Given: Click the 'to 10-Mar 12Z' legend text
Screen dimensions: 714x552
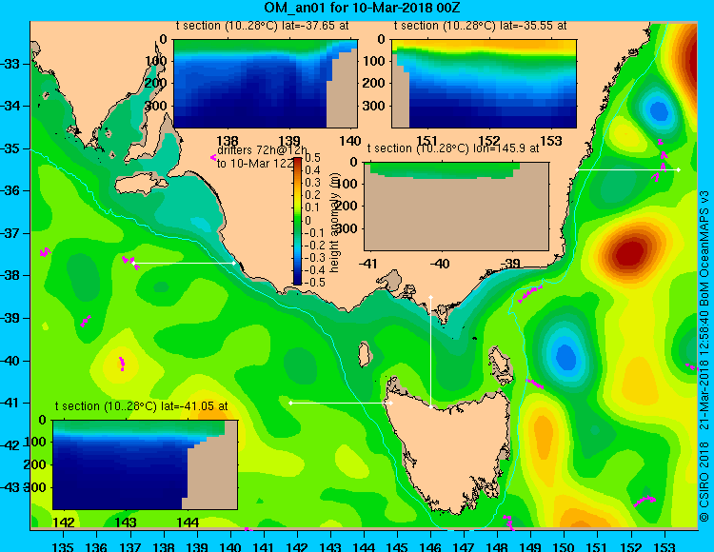Looking at the screenshot, I should [254, 164].
